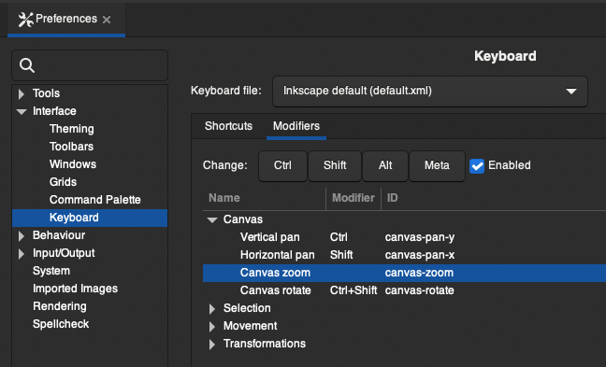Open System preferences page
The height and width of the screenshot is (367, 606).
click(51, 271)
